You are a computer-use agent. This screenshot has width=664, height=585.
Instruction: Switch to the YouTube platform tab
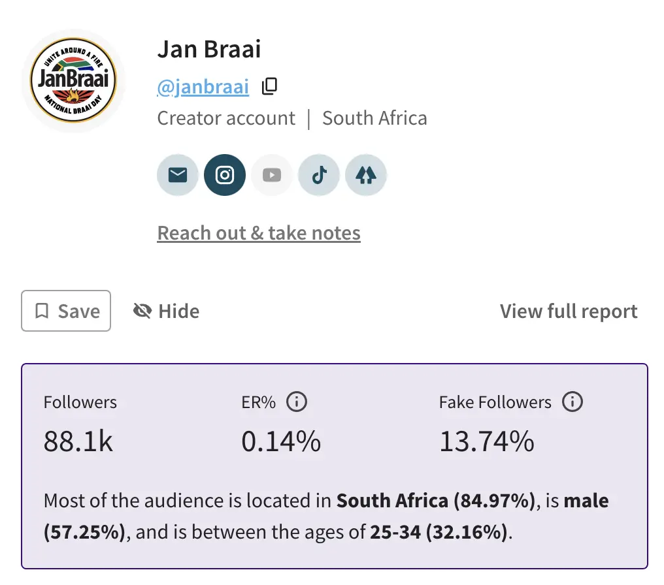271,174
